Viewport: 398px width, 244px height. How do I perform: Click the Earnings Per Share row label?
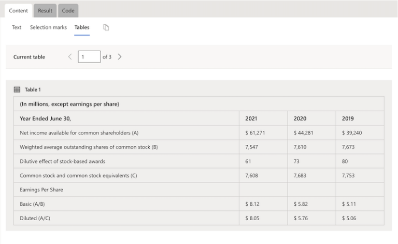tap(41, 190)
